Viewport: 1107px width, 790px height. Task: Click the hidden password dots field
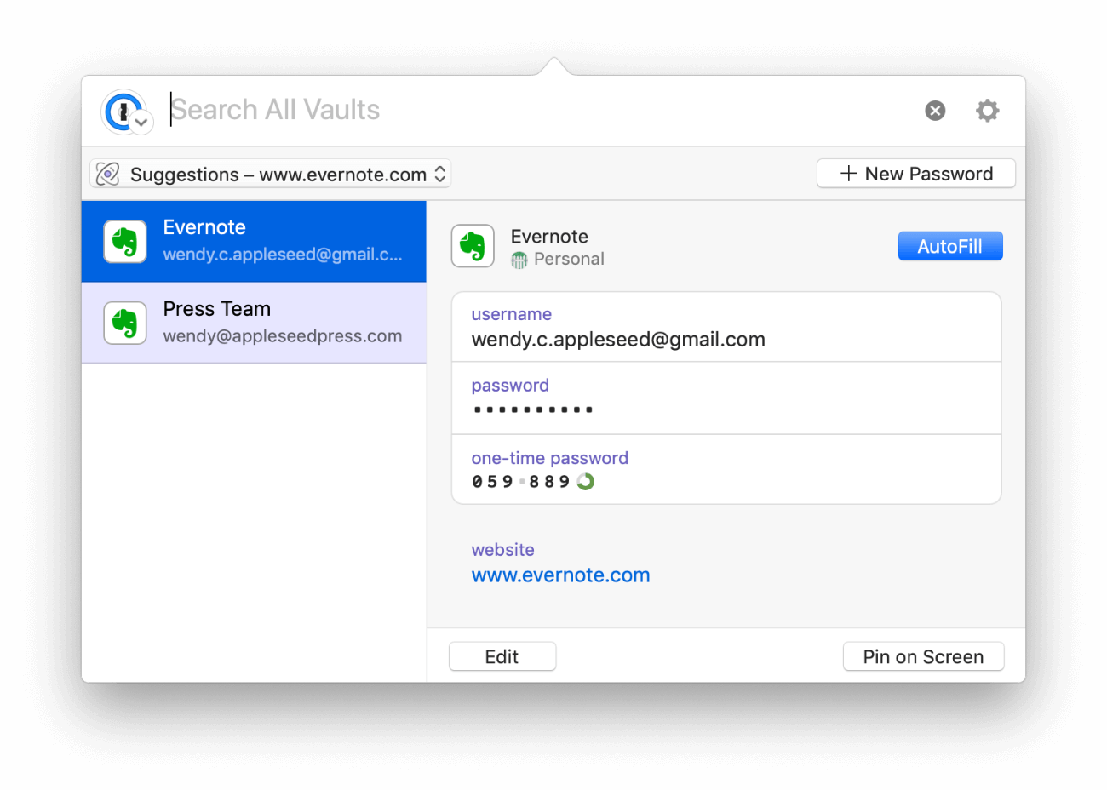pyautogui.click(x=533, y=409)
